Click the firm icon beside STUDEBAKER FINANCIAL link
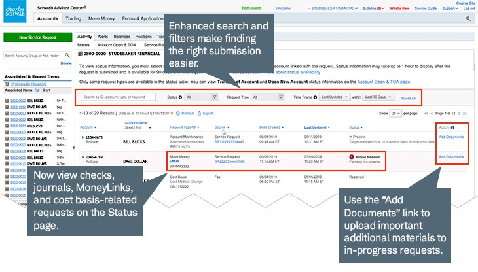Viewport: 478px width, 272px height. click(7, 84)
